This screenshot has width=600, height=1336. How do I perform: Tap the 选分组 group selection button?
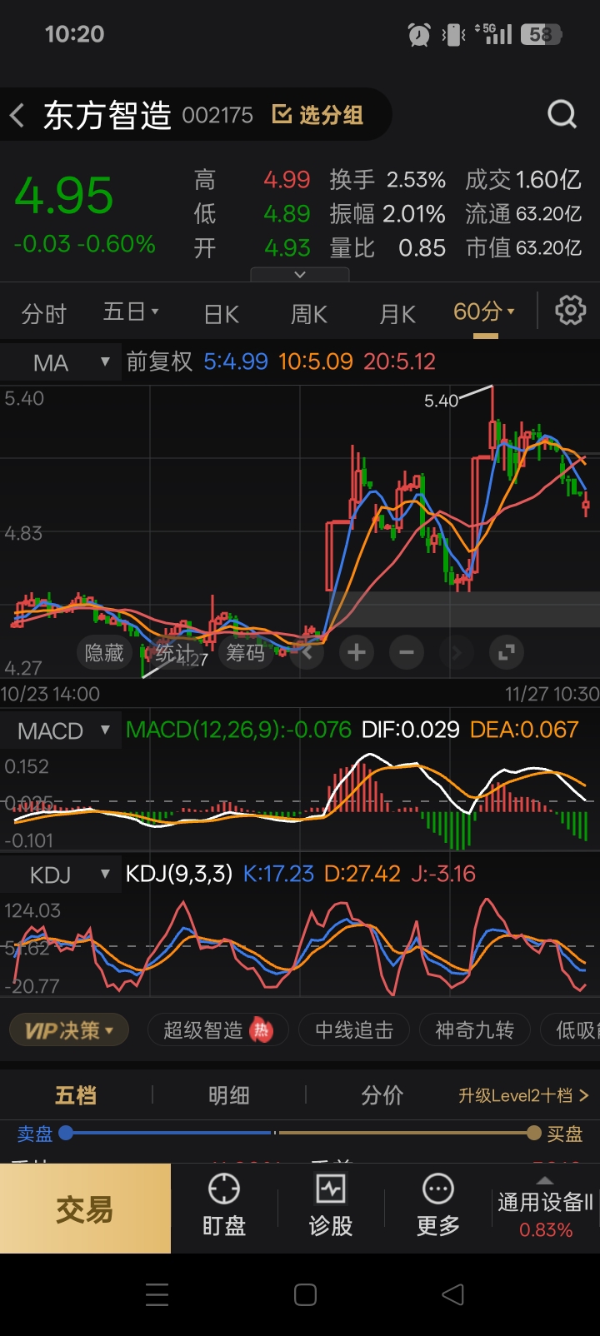pos(317,115)
